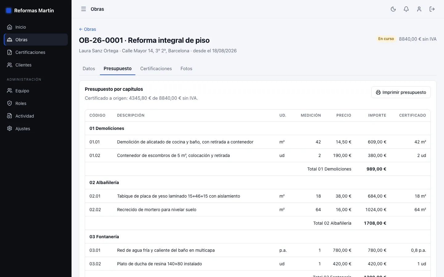Viewport: 444px width, 277px height.
Task: Go back via the ← Obras link
Action: pyautogui.click(x=88, y=29)
